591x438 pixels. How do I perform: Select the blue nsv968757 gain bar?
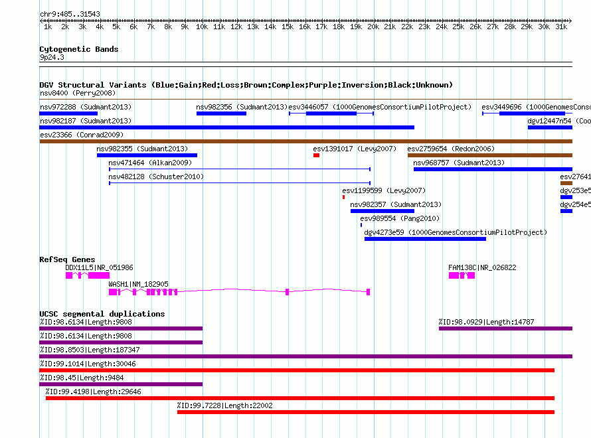click(x=493, y=169)
